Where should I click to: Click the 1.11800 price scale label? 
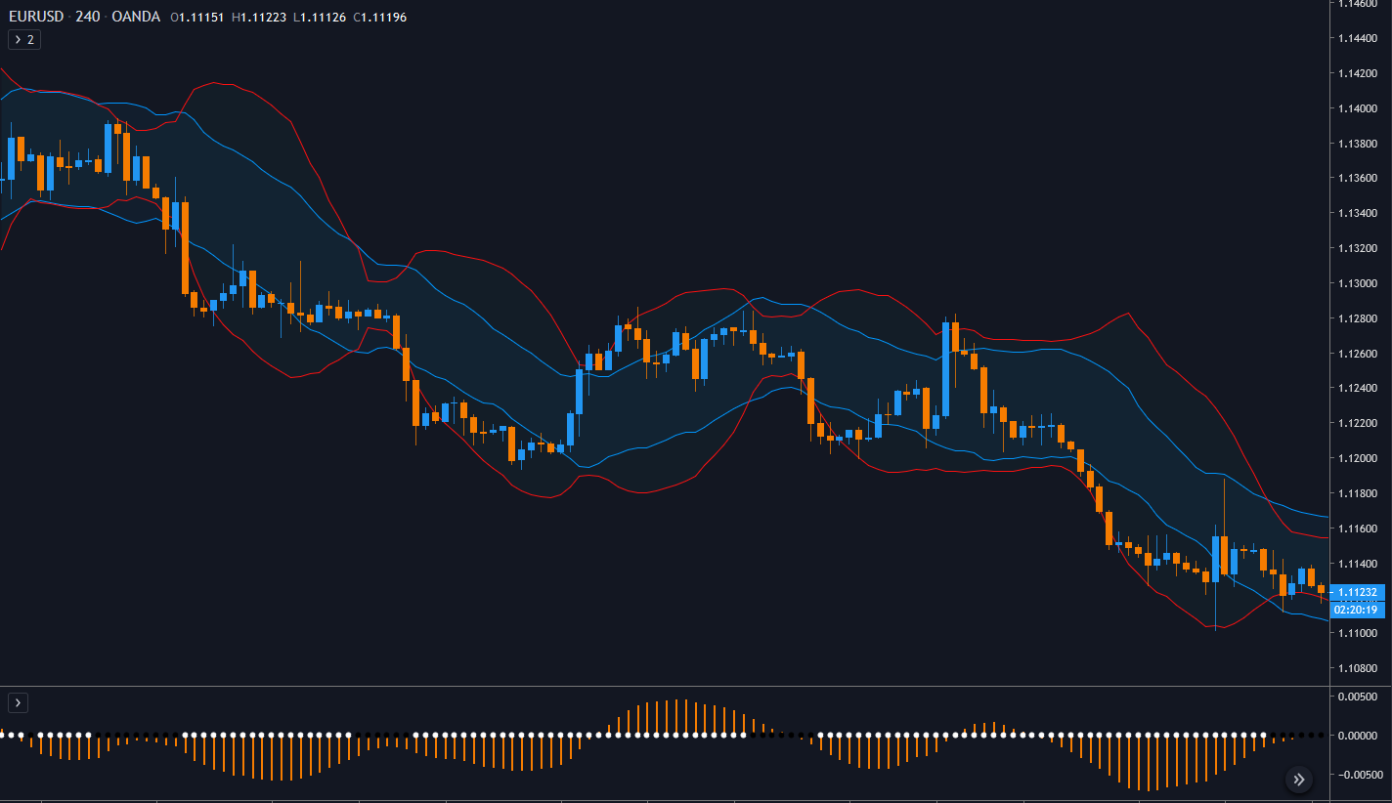tap(1359, 493)
